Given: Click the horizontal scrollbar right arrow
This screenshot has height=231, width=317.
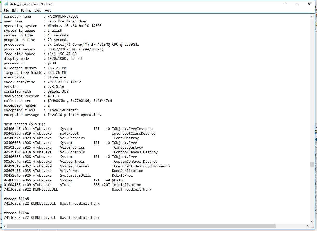Looking at the screenshot, I should coord(308,226).
